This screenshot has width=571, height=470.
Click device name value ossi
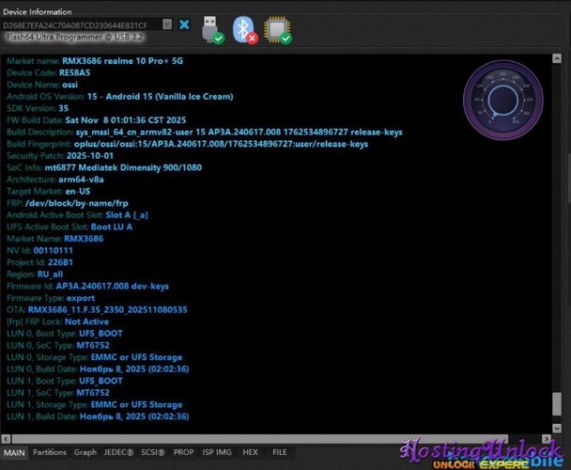coord(69,85)
